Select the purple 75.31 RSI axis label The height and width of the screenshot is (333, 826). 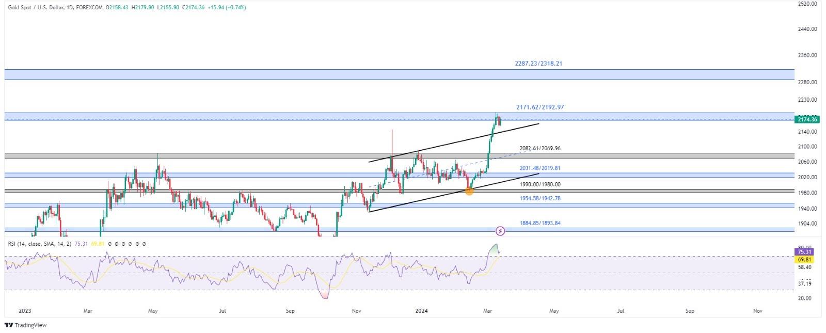click(x=805, y=252)
